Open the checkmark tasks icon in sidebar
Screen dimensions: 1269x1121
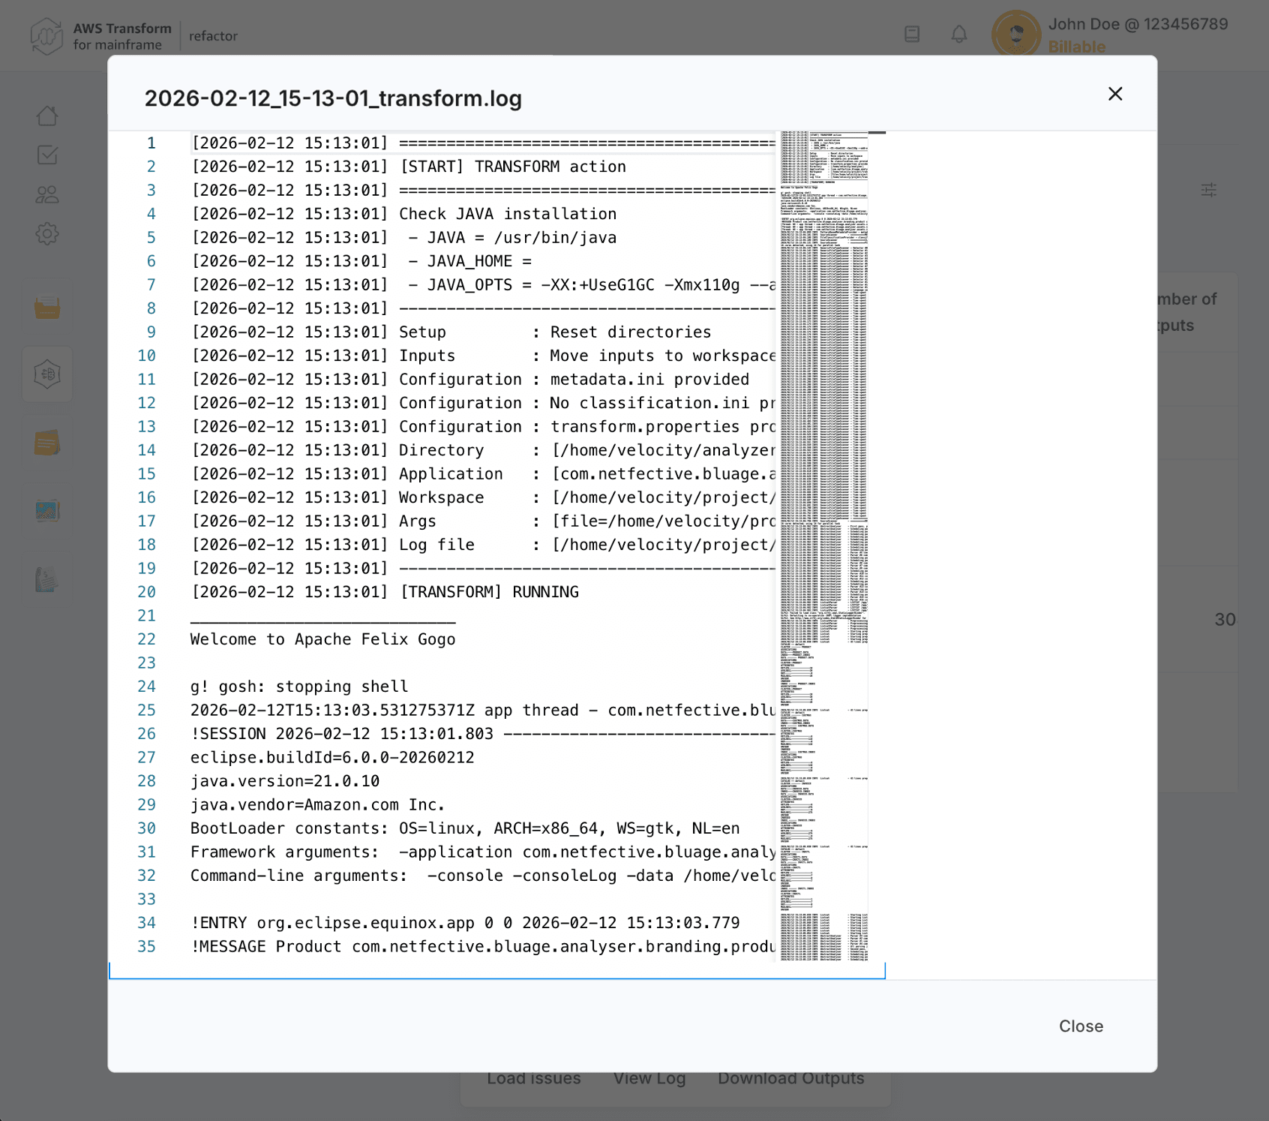[47, 155]
